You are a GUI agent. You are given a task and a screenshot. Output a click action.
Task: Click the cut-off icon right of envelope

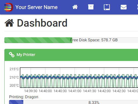[138, 7]
